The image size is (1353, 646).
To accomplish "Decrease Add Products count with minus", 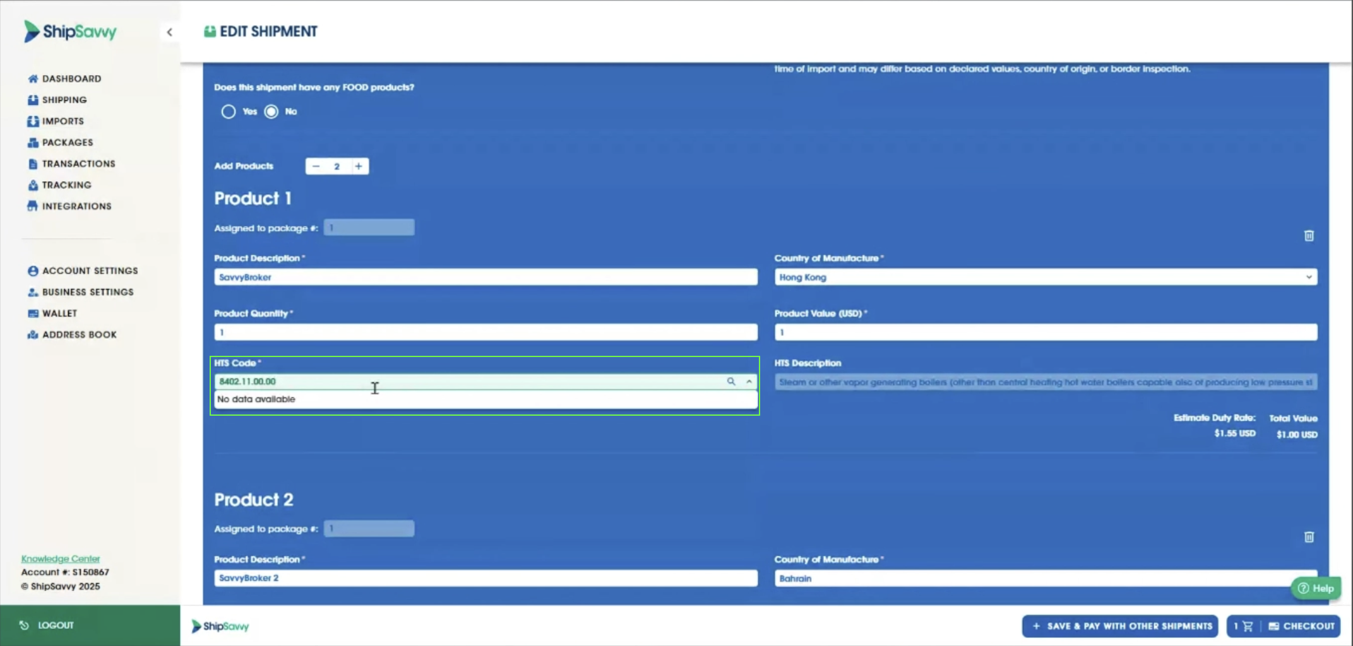I will [x=316, y=167].
